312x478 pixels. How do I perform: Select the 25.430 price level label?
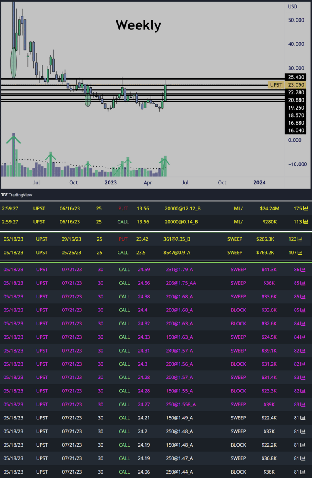(x=296, y=77)
